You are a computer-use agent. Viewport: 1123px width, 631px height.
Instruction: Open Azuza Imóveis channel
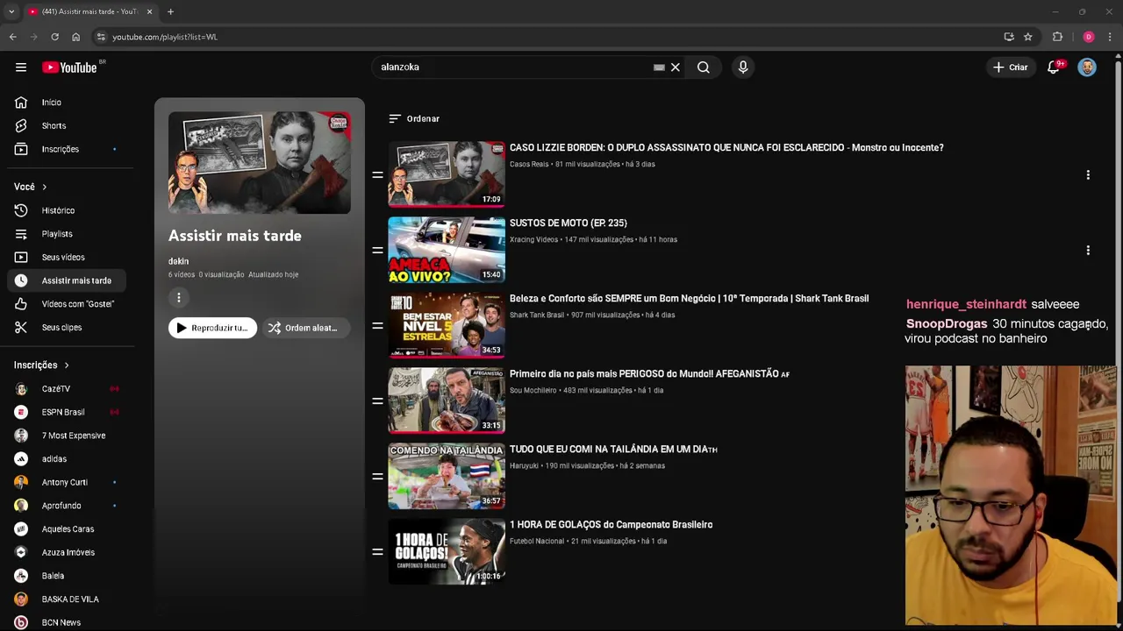(68, 552)
